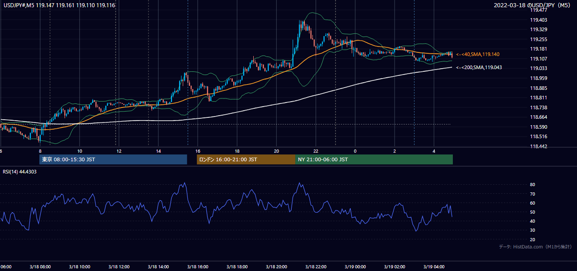577x271 pixels.
Task: Click the 3/19 00:00 time axis label
Action: [x=355, y=266]
